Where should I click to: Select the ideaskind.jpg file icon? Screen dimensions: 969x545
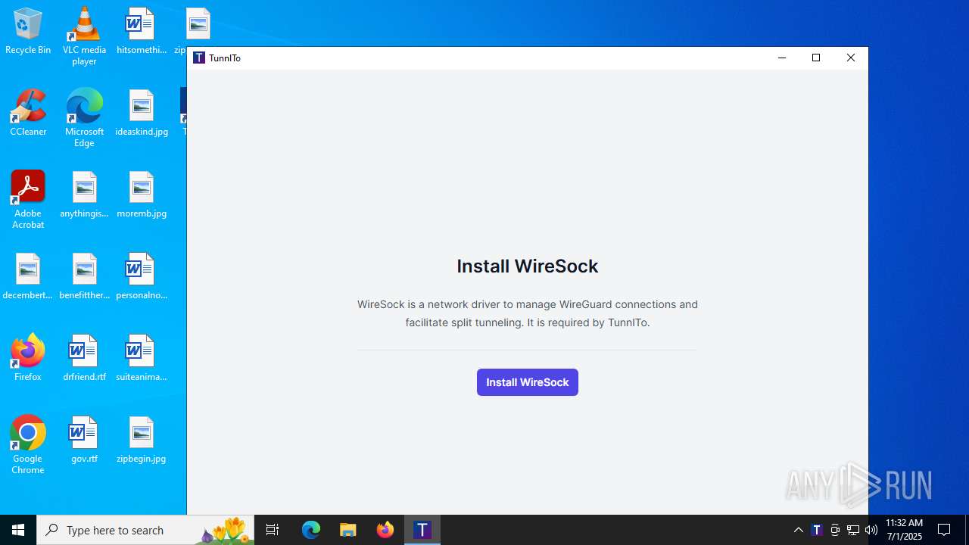pyautogui.click(x=141, y=113)
